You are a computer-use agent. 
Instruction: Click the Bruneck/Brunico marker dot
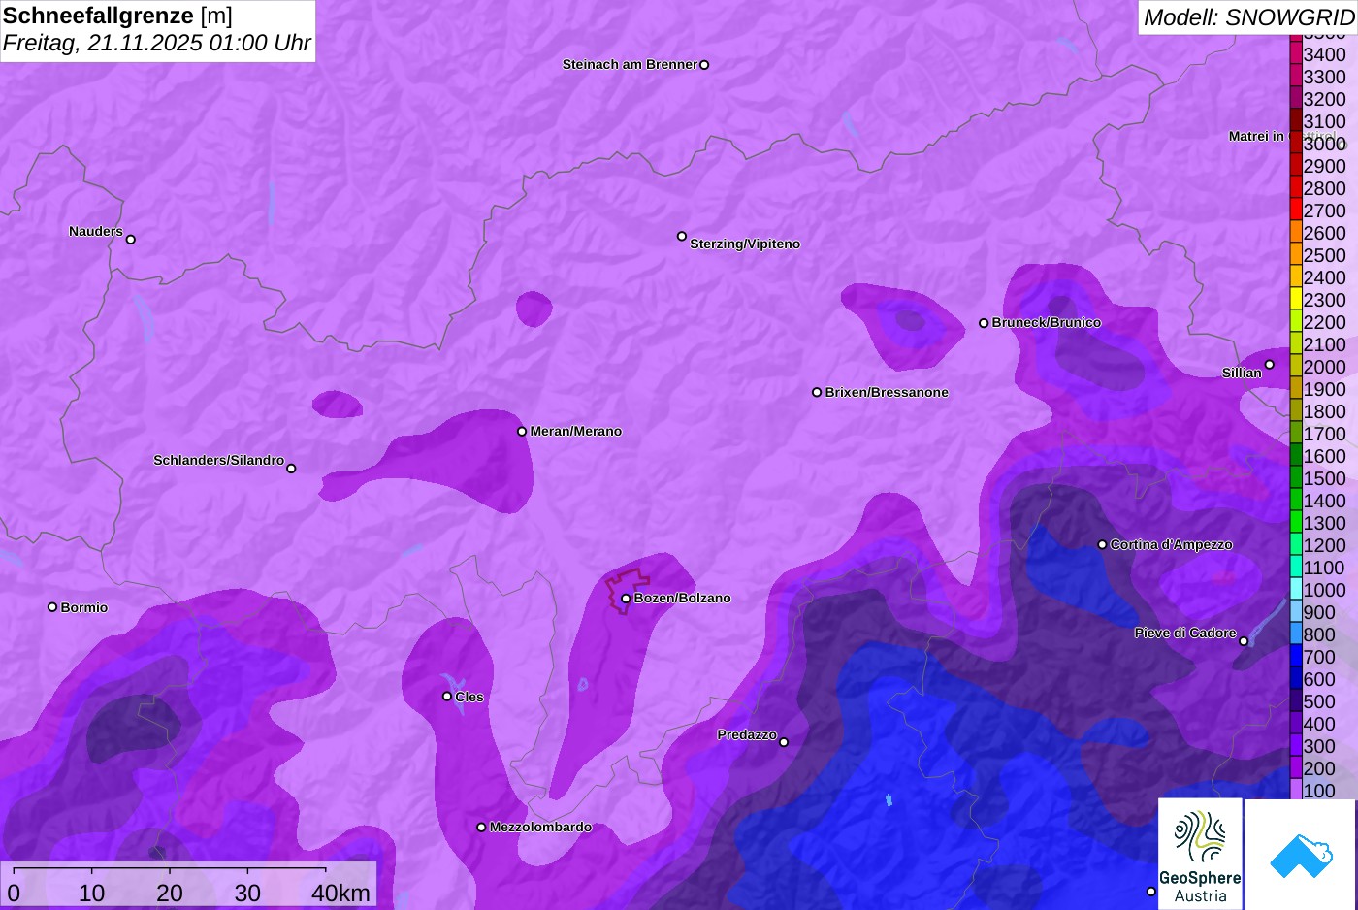click(x=984, y=323)
